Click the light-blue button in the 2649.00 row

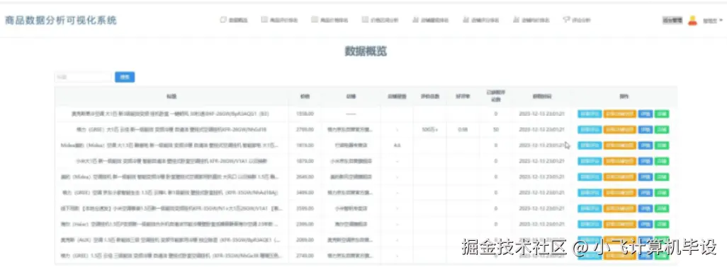tap(590, 177)
